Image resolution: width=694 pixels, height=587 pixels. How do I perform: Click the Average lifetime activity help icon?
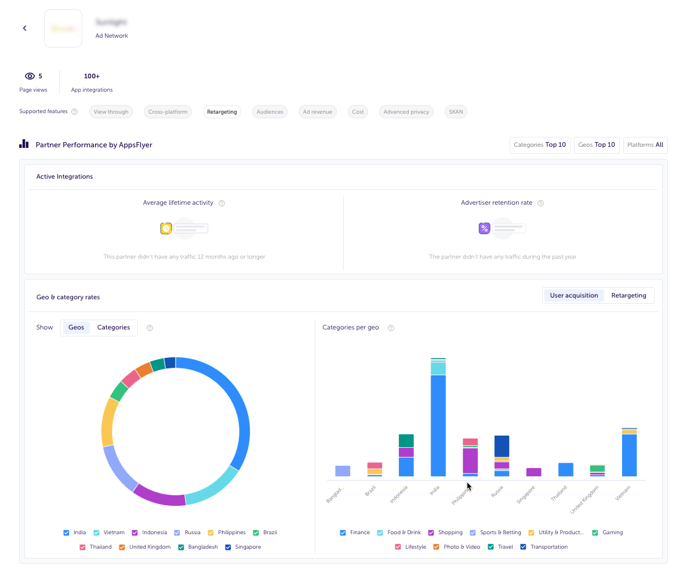(x=221, y=203)
